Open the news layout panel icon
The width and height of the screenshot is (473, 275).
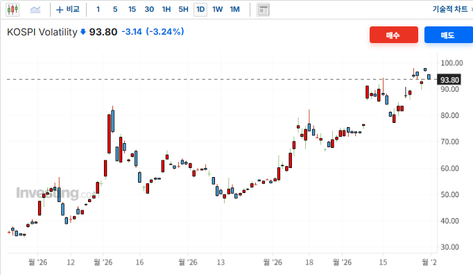(x=263, y=10)
